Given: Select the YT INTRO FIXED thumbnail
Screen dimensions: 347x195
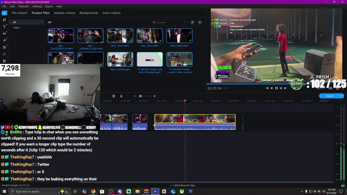Looking at the screenshot, I should point(150,59).
